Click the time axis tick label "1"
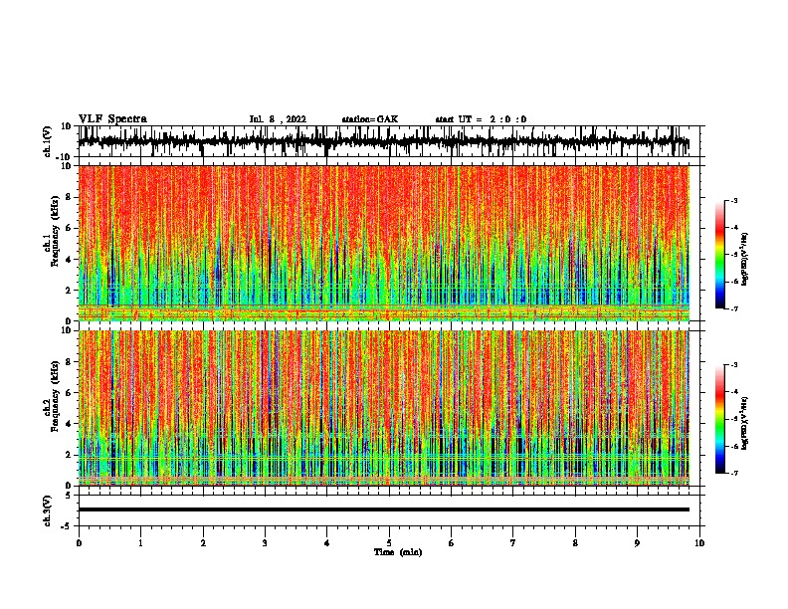788x609 pixels. [x=140, y=542]
